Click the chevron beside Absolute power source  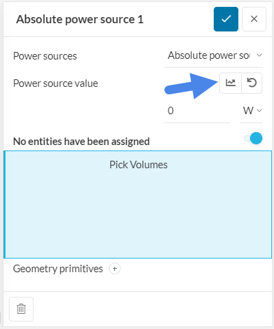(259, 55)
